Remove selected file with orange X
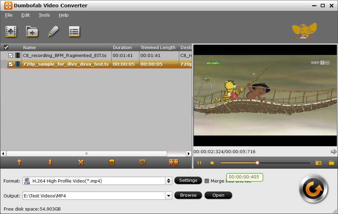The image size is (338, 214). click(x=81, y=162)
